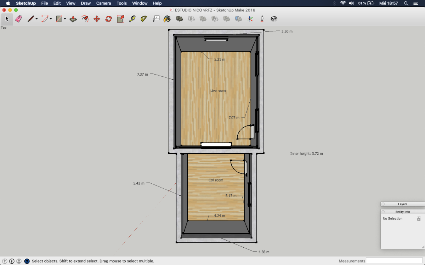Open the Draw menu
Screen dimensions: 425x265
(86, 3)
